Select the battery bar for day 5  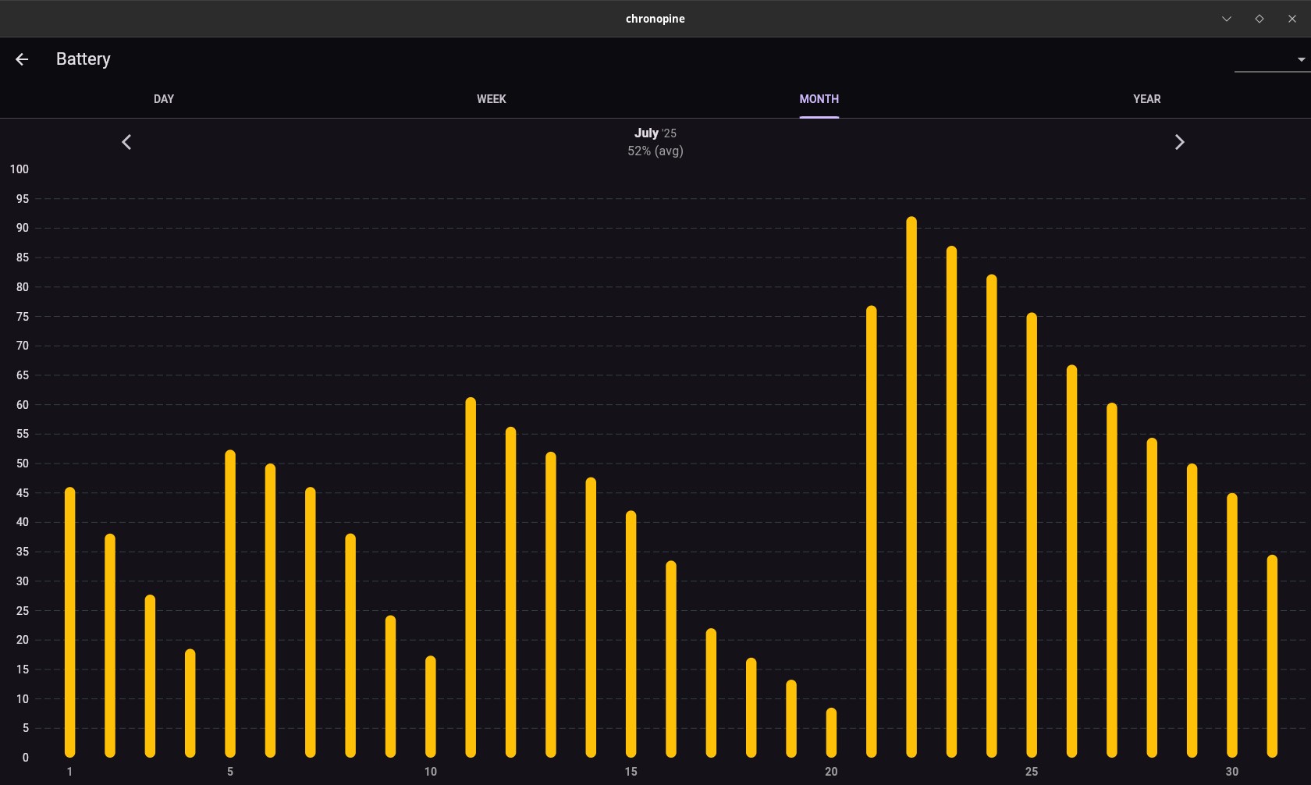point(230,604)
